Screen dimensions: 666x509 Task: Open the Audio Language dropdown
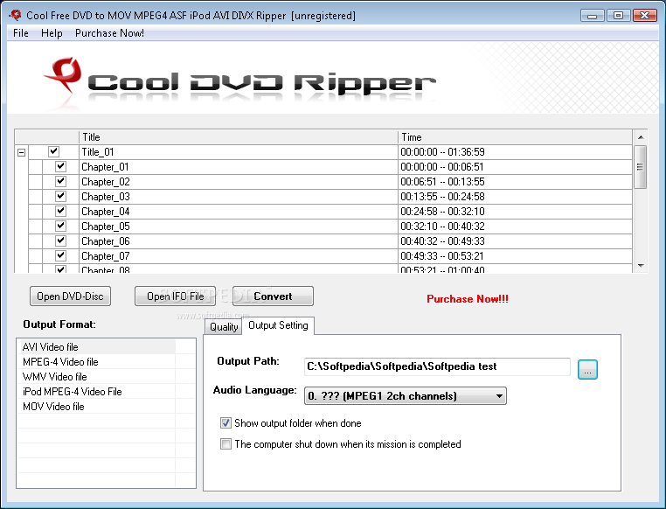pyautogui.click(x=406, y=396)
